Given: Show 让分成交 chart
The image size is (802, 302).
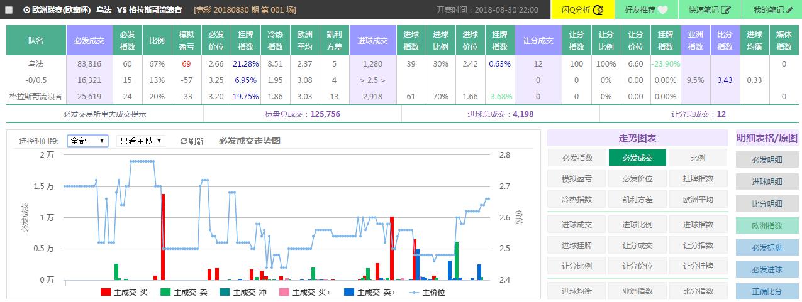Looking at the screenshot, I should coord(637,245).
